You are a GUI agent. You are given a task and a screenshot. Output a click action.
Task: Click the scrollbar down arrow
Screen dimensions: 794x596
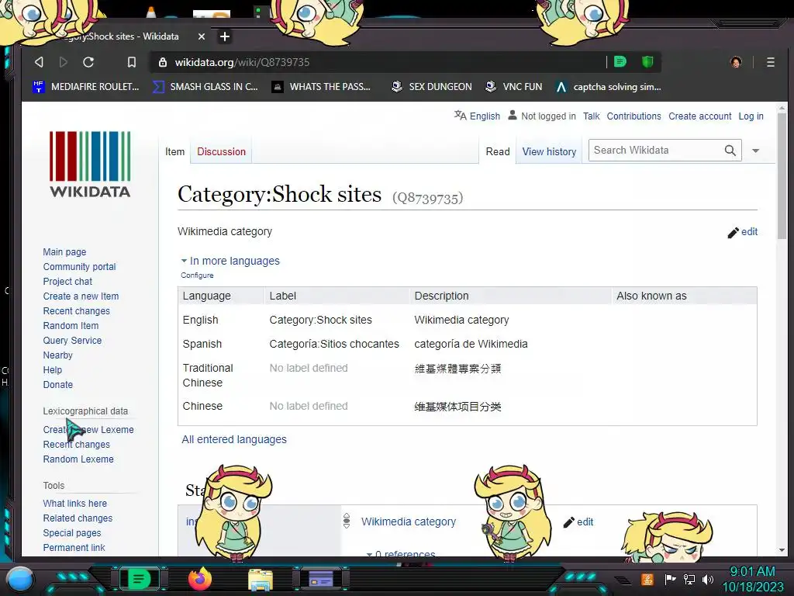782,550
